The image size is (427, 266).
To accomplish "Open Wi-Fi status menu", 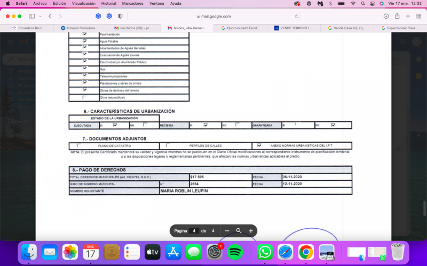I will (353, 4).
